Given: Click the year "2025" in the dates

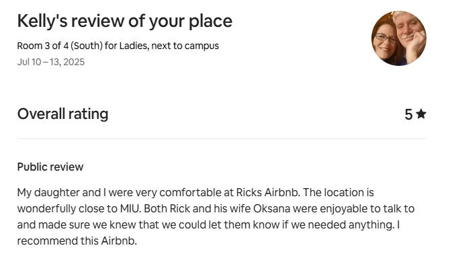Looking at the screenshot, I should pyautogui.click(x=74, y=62).
